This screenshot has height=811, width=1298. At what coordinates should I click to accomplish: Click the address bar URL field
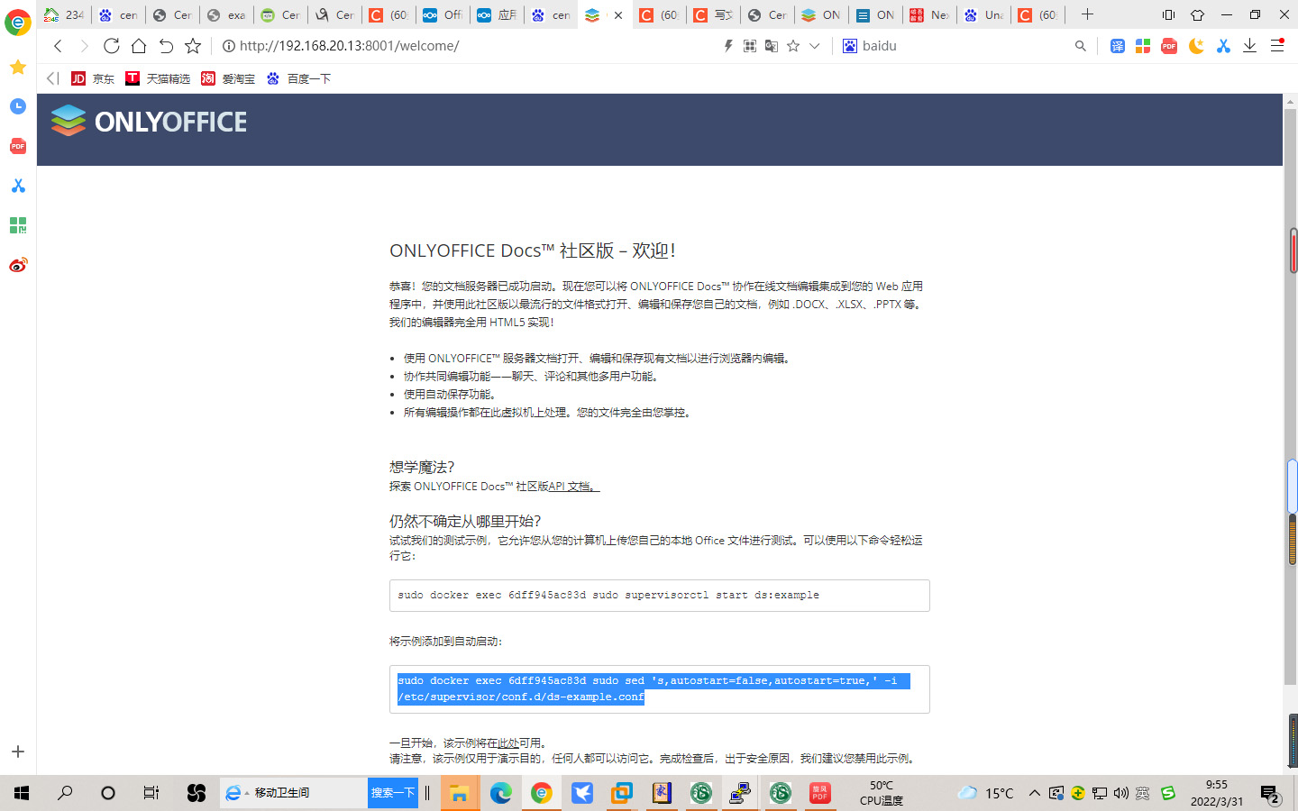click(469, 46)
